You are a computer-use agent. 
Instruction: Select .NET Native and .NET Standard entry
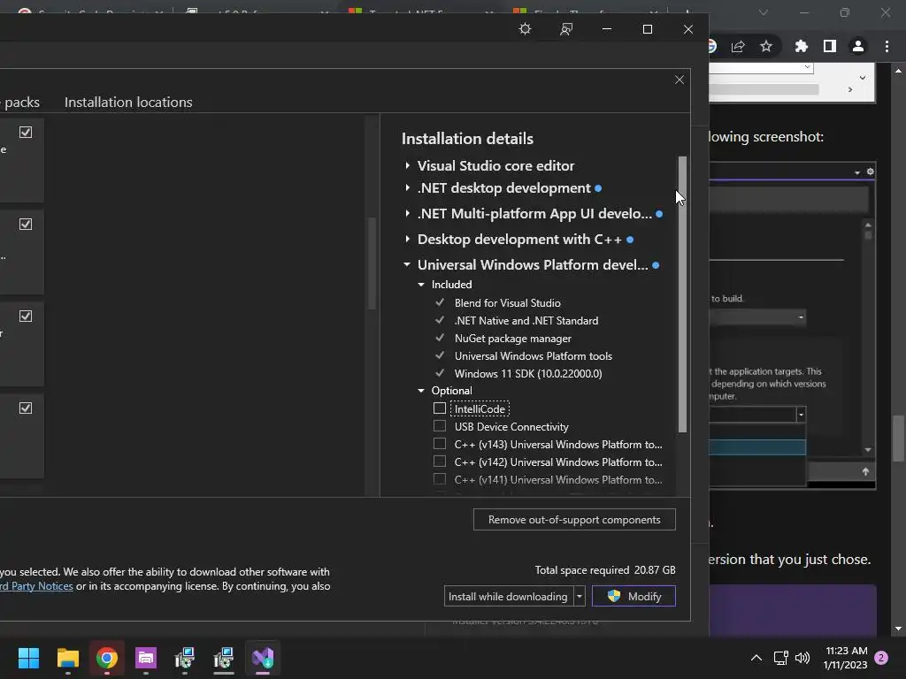[526, 320]
